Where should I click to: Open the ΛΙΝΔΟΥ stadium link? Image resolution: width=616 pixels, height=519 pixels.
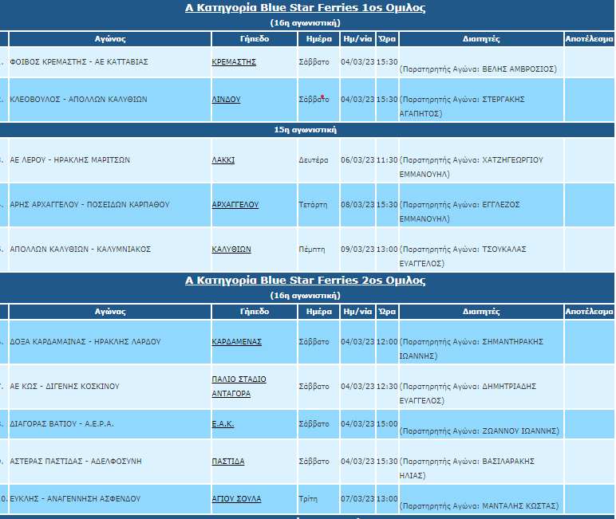click(226, 100)
